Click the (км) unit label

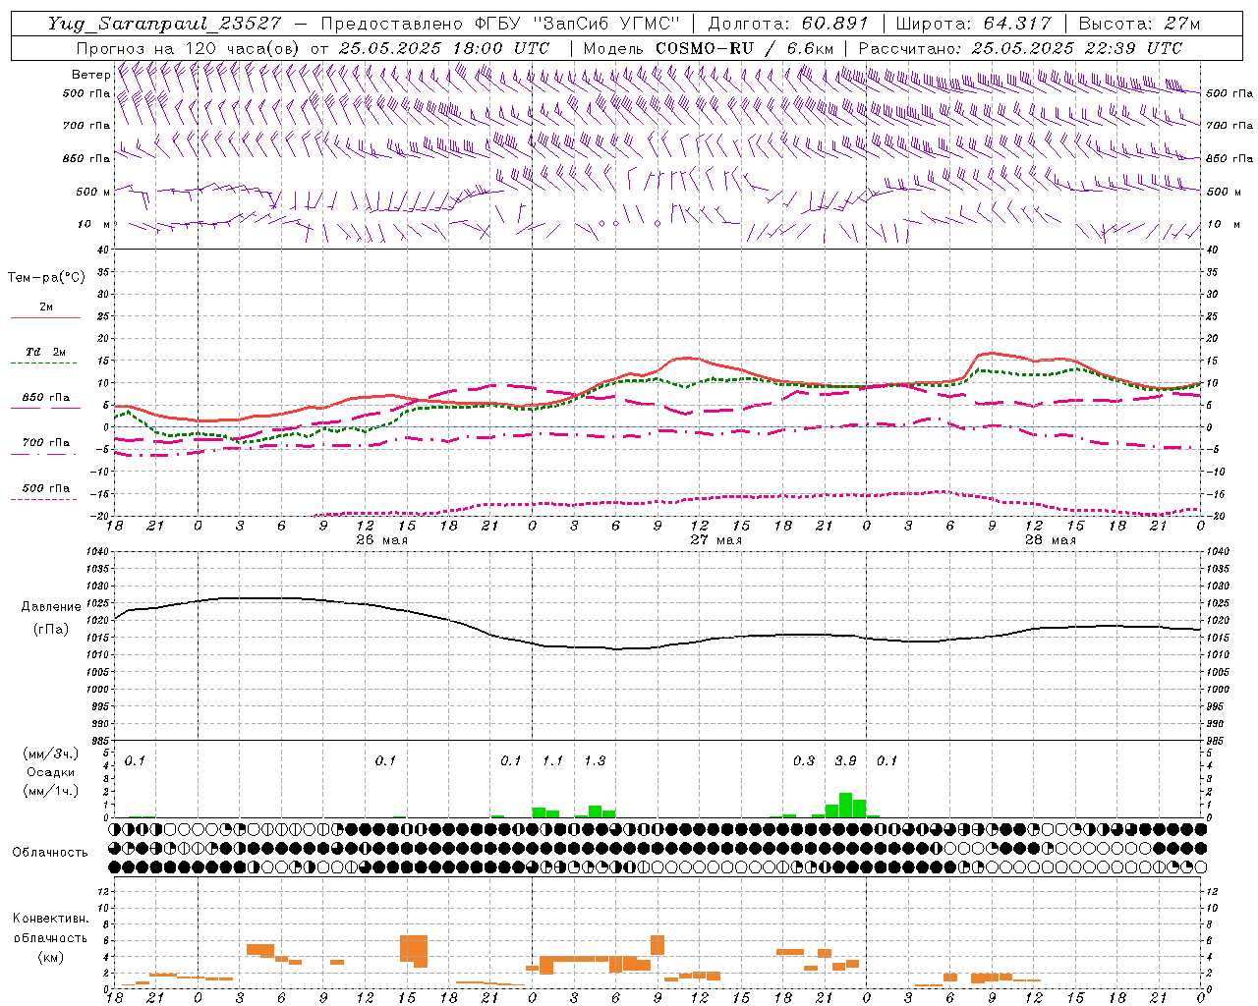coord(51,957)
